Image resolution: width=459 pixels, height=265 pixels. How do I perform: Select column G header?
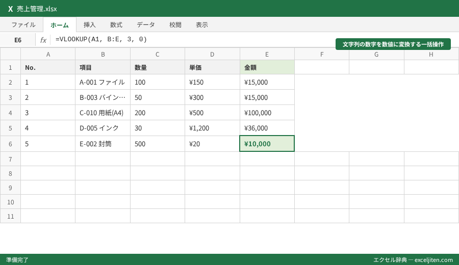376,54
